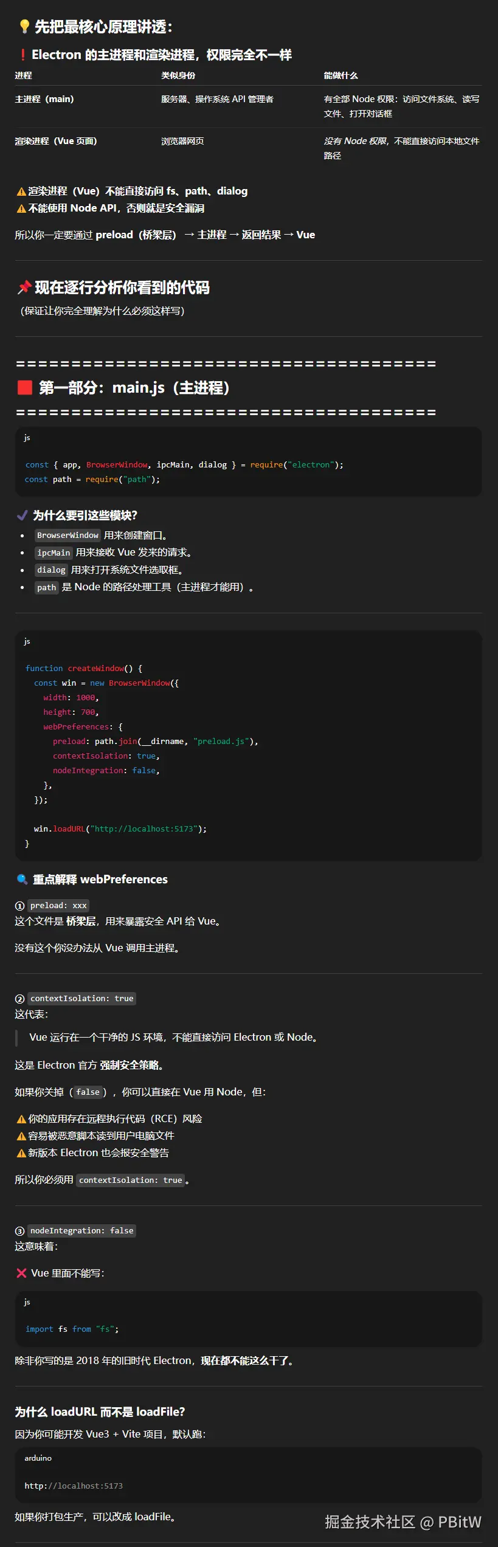Click the red exclamation mark before Electron heading
The height and width of the screenshot is (1547, 498).
(22, 55)
